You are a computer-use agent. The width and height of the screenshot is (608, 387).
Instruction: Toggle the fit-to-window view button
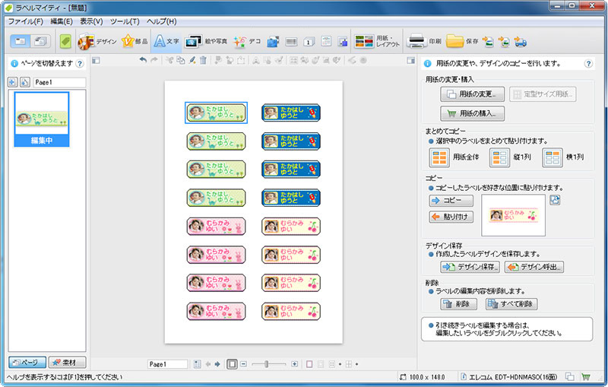click(x=233, y=364)
